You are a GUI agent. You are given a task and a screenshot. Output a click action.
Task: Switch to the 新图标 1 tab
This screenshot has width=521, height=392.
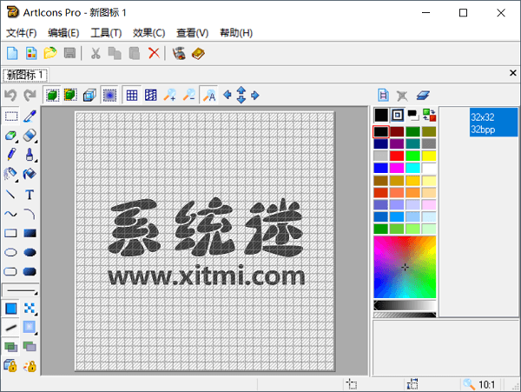coord(25,75)
